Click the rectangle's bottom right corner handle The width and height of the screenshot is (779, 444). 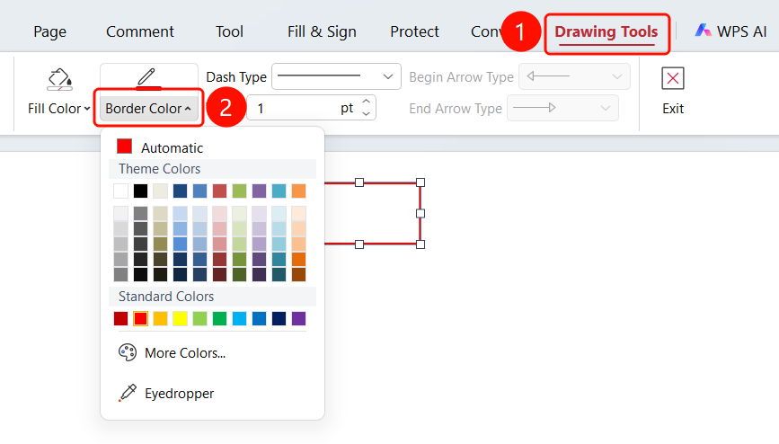coord(420,244)
